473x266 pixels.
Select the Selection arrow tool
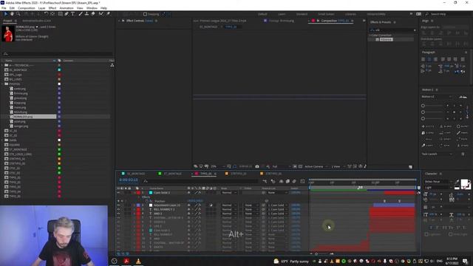[5, 14]
